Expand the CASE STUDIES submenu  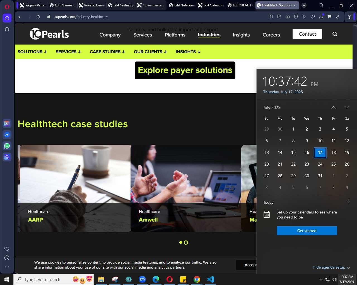108,52
